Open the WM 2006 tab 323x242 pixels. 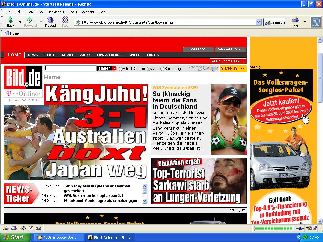pyautogui.click(x=198, y=49)
